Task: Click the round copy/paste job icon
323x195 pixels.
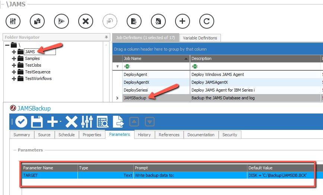Action: [37, 21]
